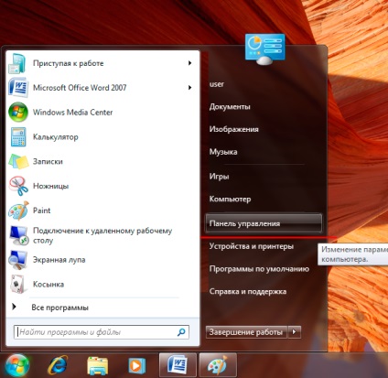The image size is (388, 378).
Task: Click the Control Panel picture above the user name
Action: pos(264,49)
